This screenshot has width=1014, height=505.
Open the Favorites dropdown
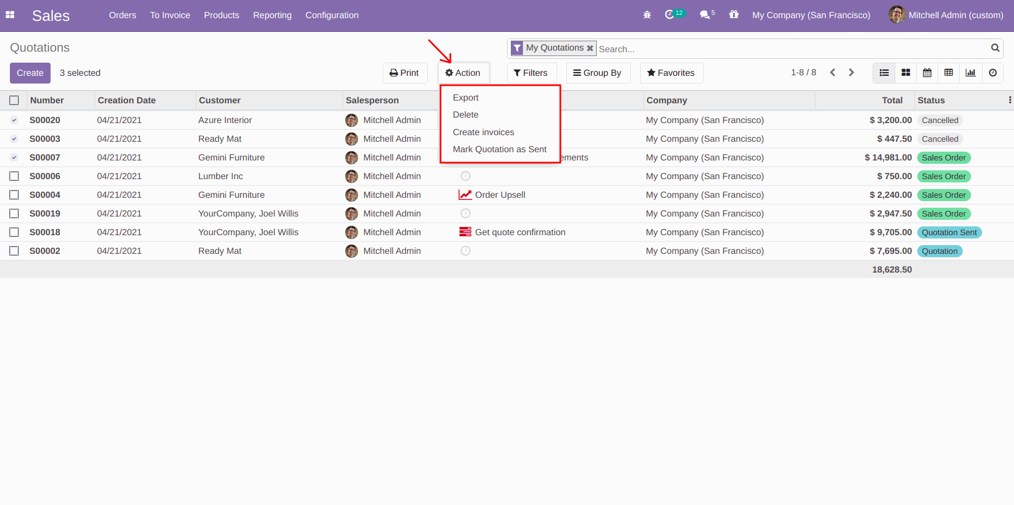671,73
